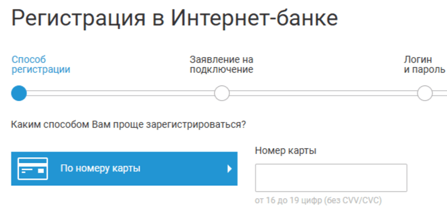Click the progress line between steps one and two
Screen dimensions: 447x215
[120, 93]
